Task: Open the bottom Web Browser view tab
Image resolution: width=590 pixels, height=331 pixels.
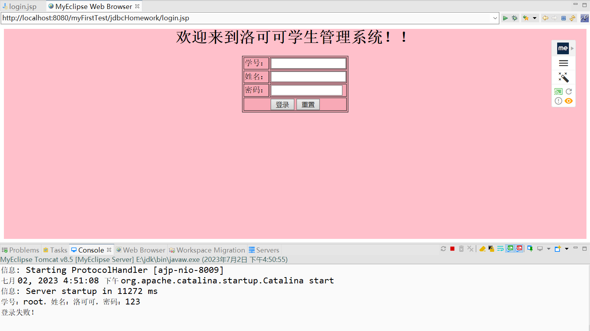Action: [x=141, y=250]
